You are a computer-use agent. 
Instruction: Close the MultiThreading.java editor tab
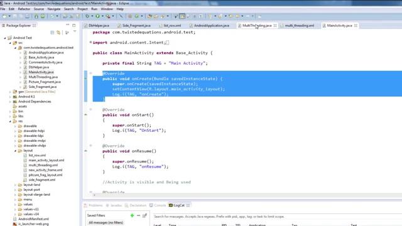(275, 26)
